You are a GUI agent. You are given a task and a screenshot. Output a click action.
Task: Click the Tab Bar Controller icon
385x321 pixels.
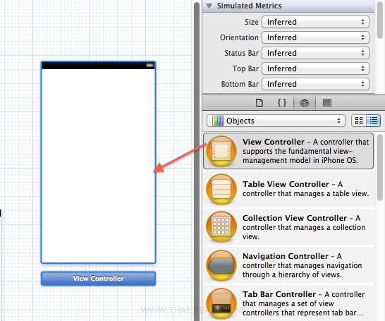pos(221,303)
